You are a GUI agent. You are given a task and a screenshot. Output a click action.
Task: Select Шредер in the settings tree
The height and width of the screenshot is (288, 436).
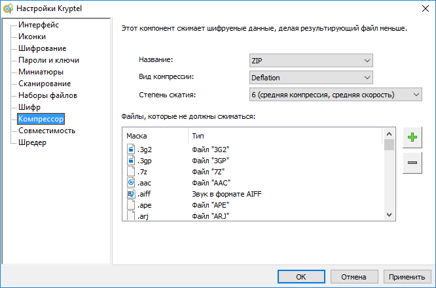[32, 142]
